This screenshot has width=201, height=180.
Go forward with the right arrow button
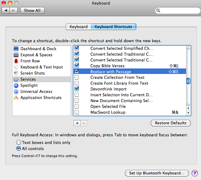pos(13,10)
